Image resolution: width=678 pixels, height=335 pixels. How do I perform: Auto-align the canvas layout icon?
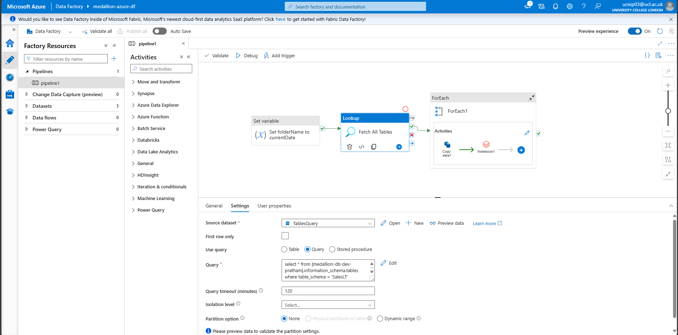pyautogui.click(x=668, y=160)
